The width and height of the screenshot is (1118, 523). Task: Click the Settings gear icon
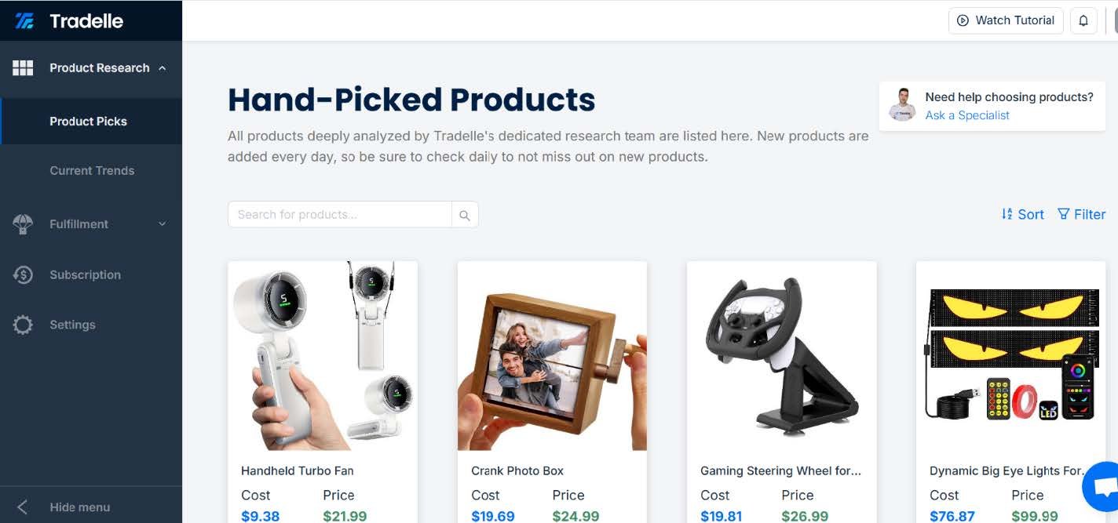pyautogui.click(x=23, y=325)
